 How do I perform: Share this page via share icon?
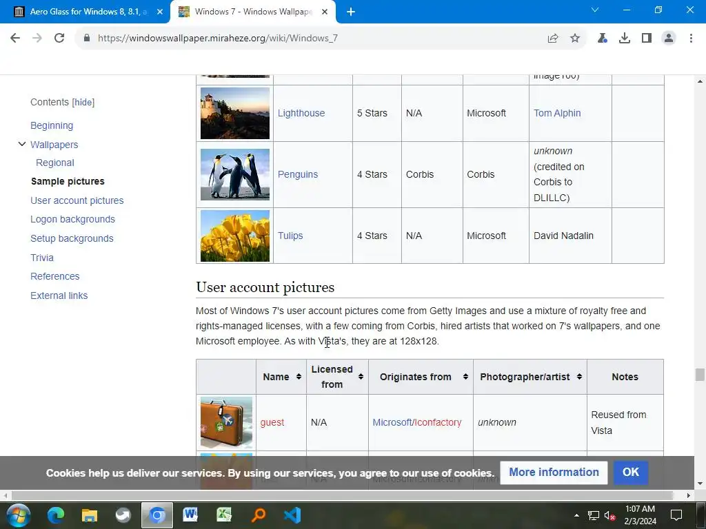(553, 39)
